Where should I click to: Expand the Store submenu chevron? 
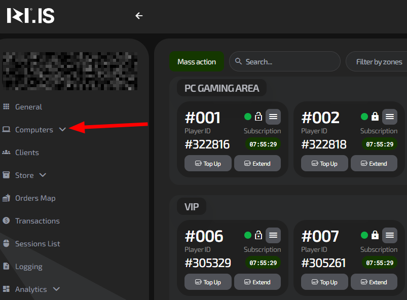pyautogui.click(x=43, y=175)
